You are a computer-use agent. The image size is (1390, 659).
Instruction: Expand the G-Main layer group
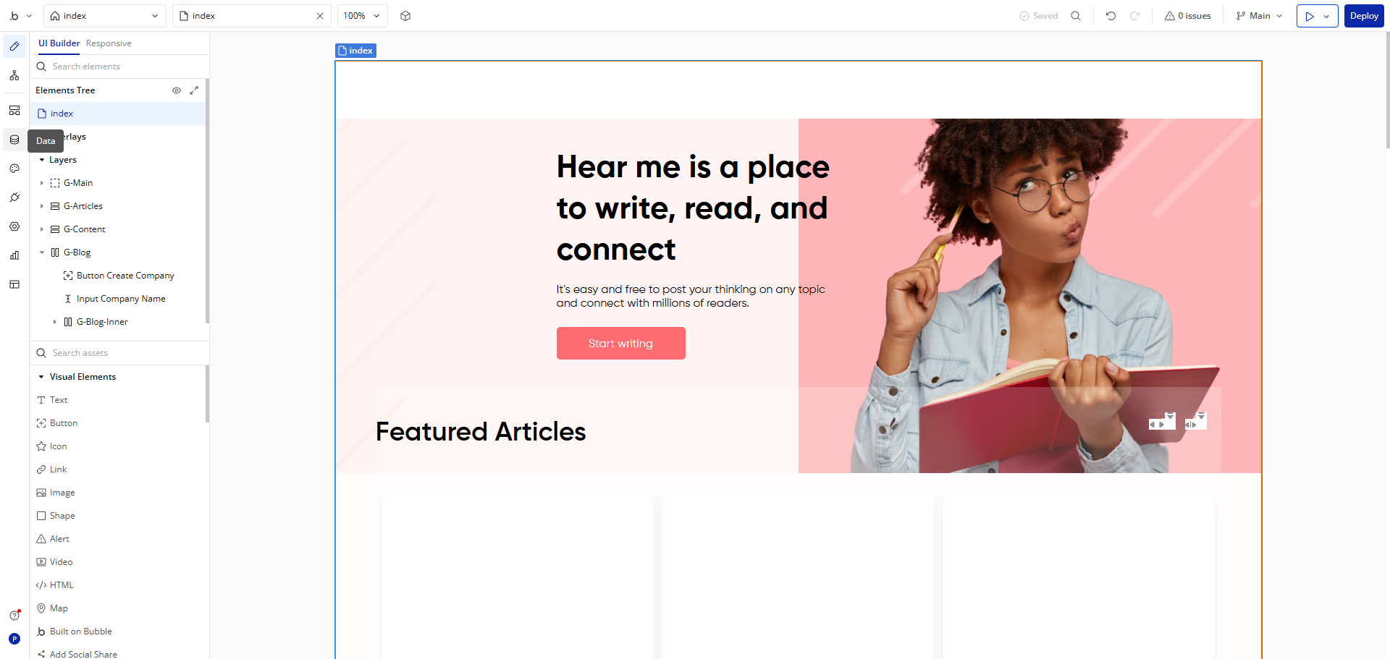pos(42,183)
